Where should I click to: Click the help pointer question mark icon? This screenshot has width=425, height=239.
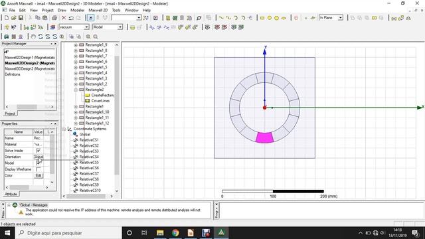point(14,27)
